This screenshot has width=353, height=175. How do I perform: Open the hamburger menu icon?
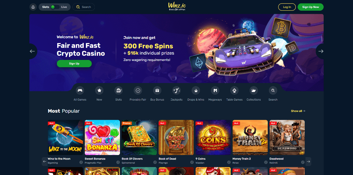[33, 7]
